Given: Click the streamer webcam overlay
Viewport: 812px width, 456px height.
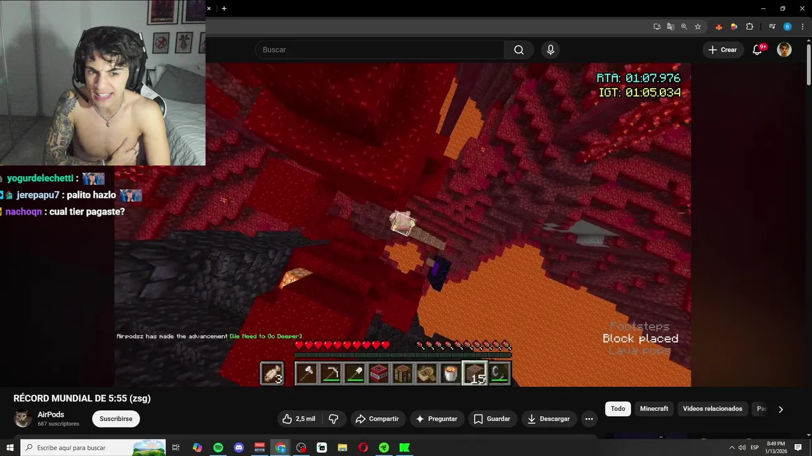Looking at the screenshot, I should pos(103,82).
